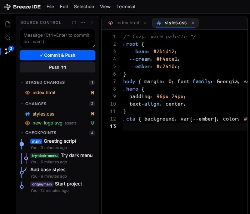Refresh the Source Control panel
Screen dimensions: 250x214
click(x=74, y=22)
